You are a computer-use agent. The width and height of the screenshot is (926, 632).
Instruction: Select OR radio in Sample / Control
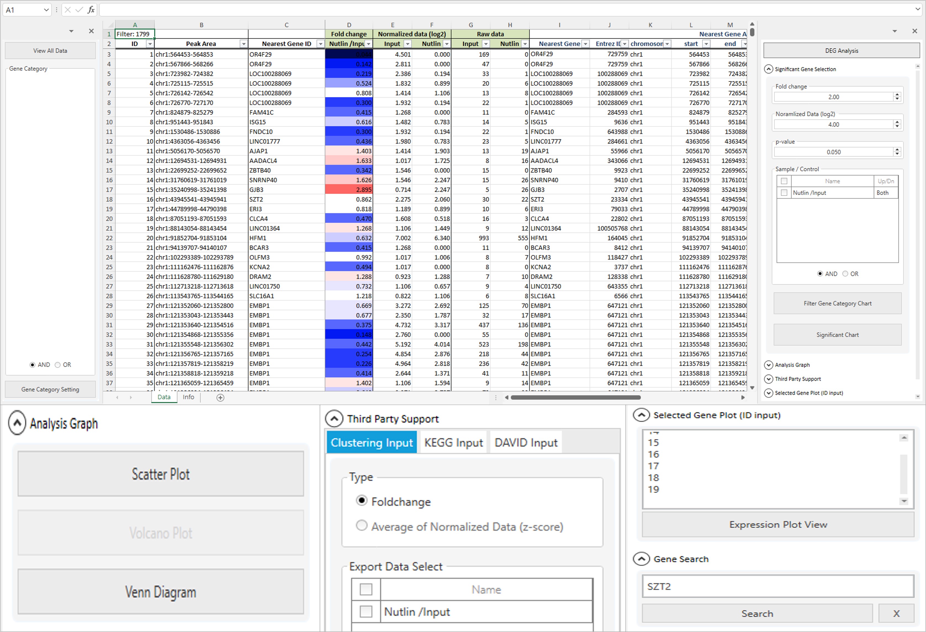coord(845,274)
